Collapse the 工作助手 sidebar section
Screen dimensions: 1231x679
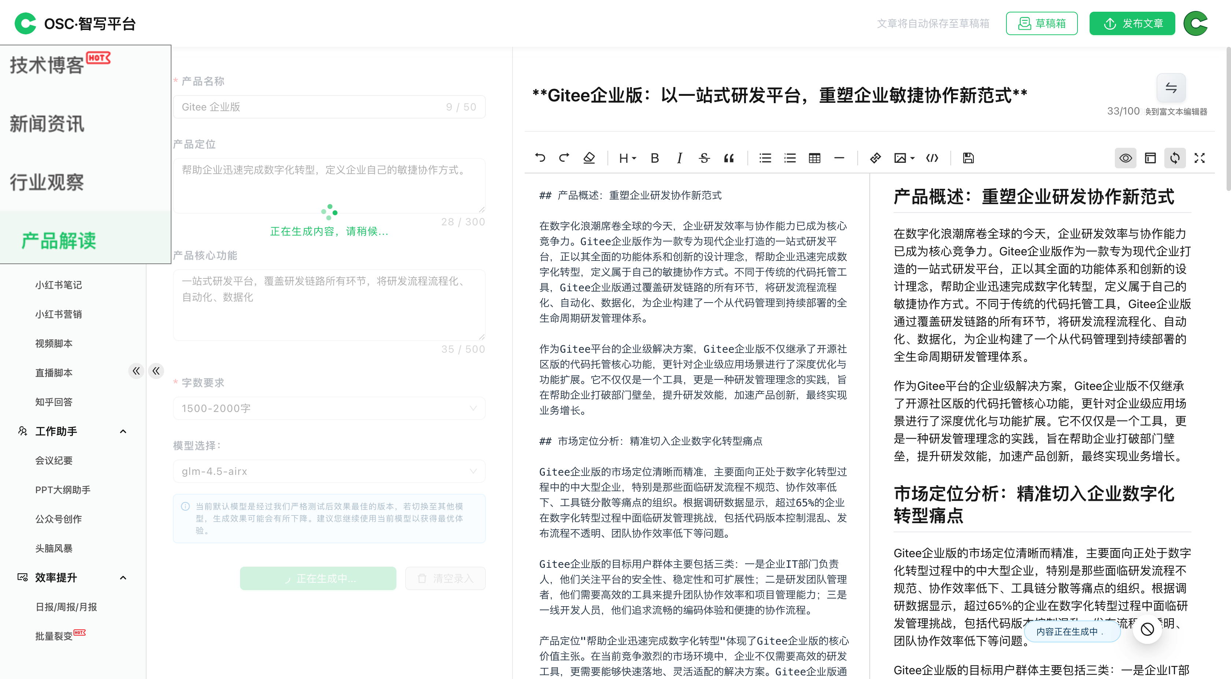click(x=123, y=431)
